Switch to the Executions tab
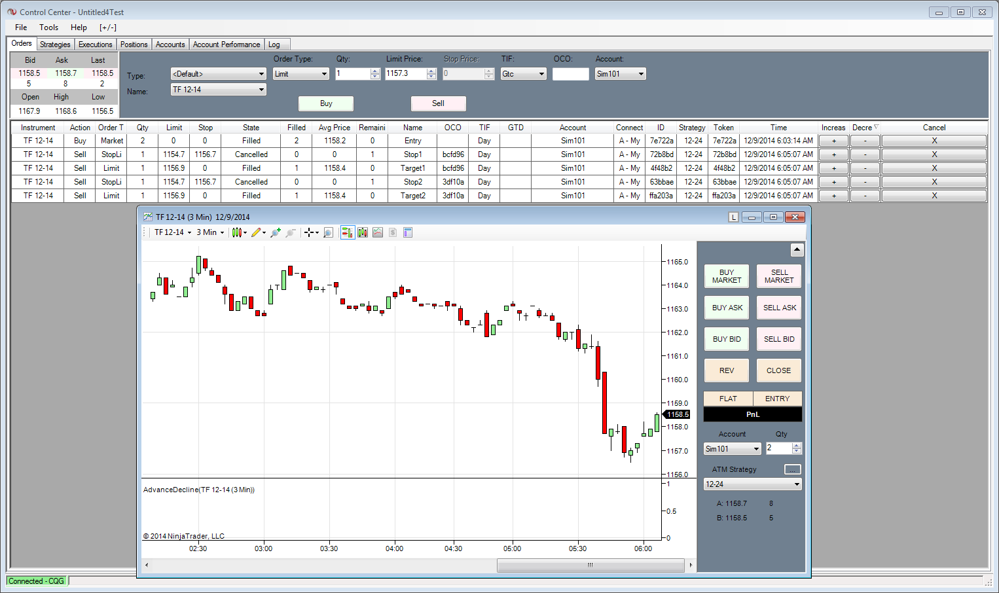Viewport: 999px width, 593px height. pos(96,45)
